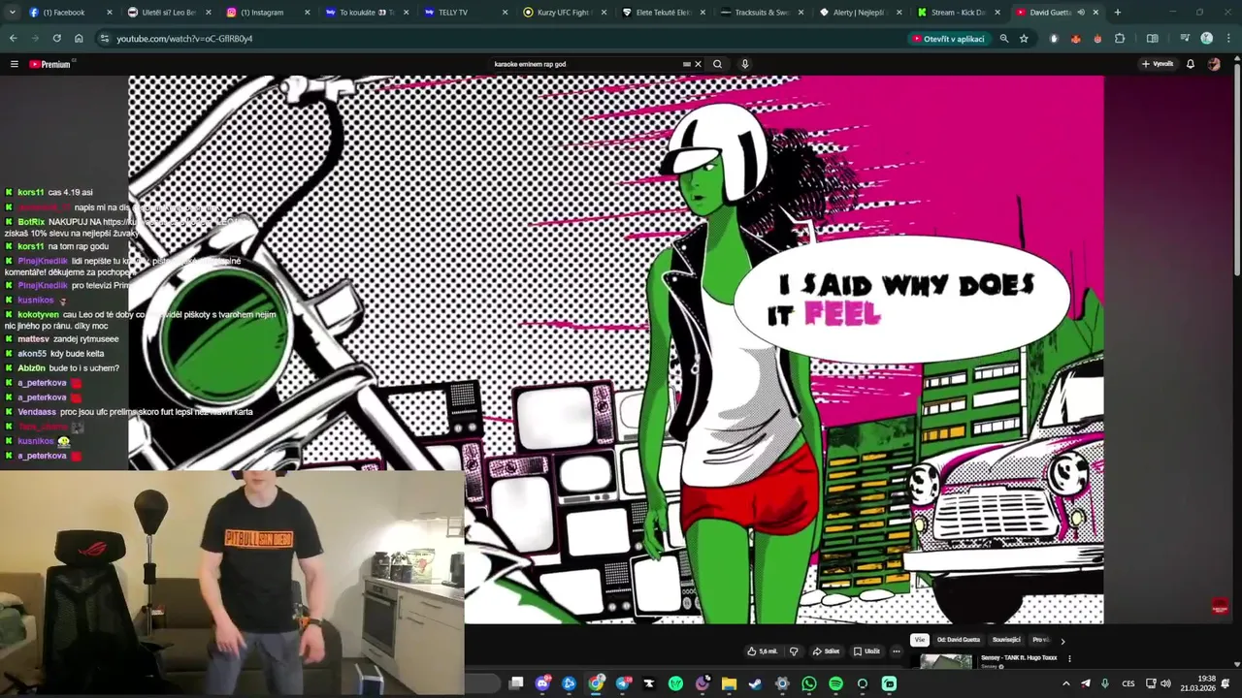The height and width of the screenshot is (698, 1242).
Task: Open more video actions (three dots)
Action: point(896,651)
